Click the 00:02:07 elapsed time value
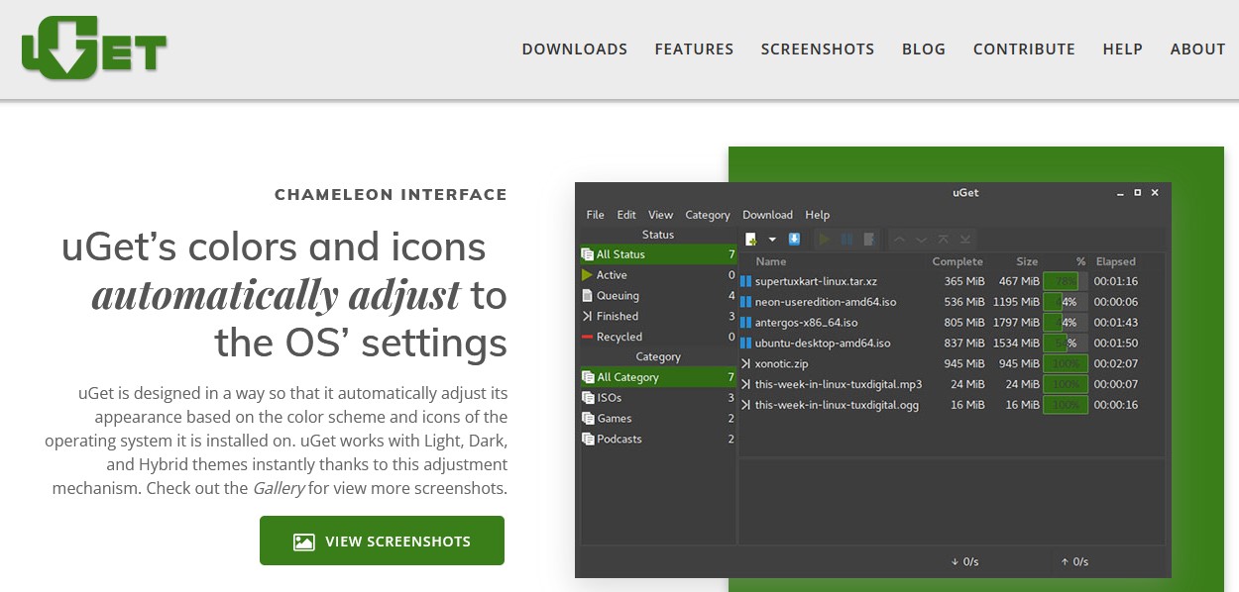This screenshot has width=1239, height=592. pyautogui.click(x=1116, y=364)
